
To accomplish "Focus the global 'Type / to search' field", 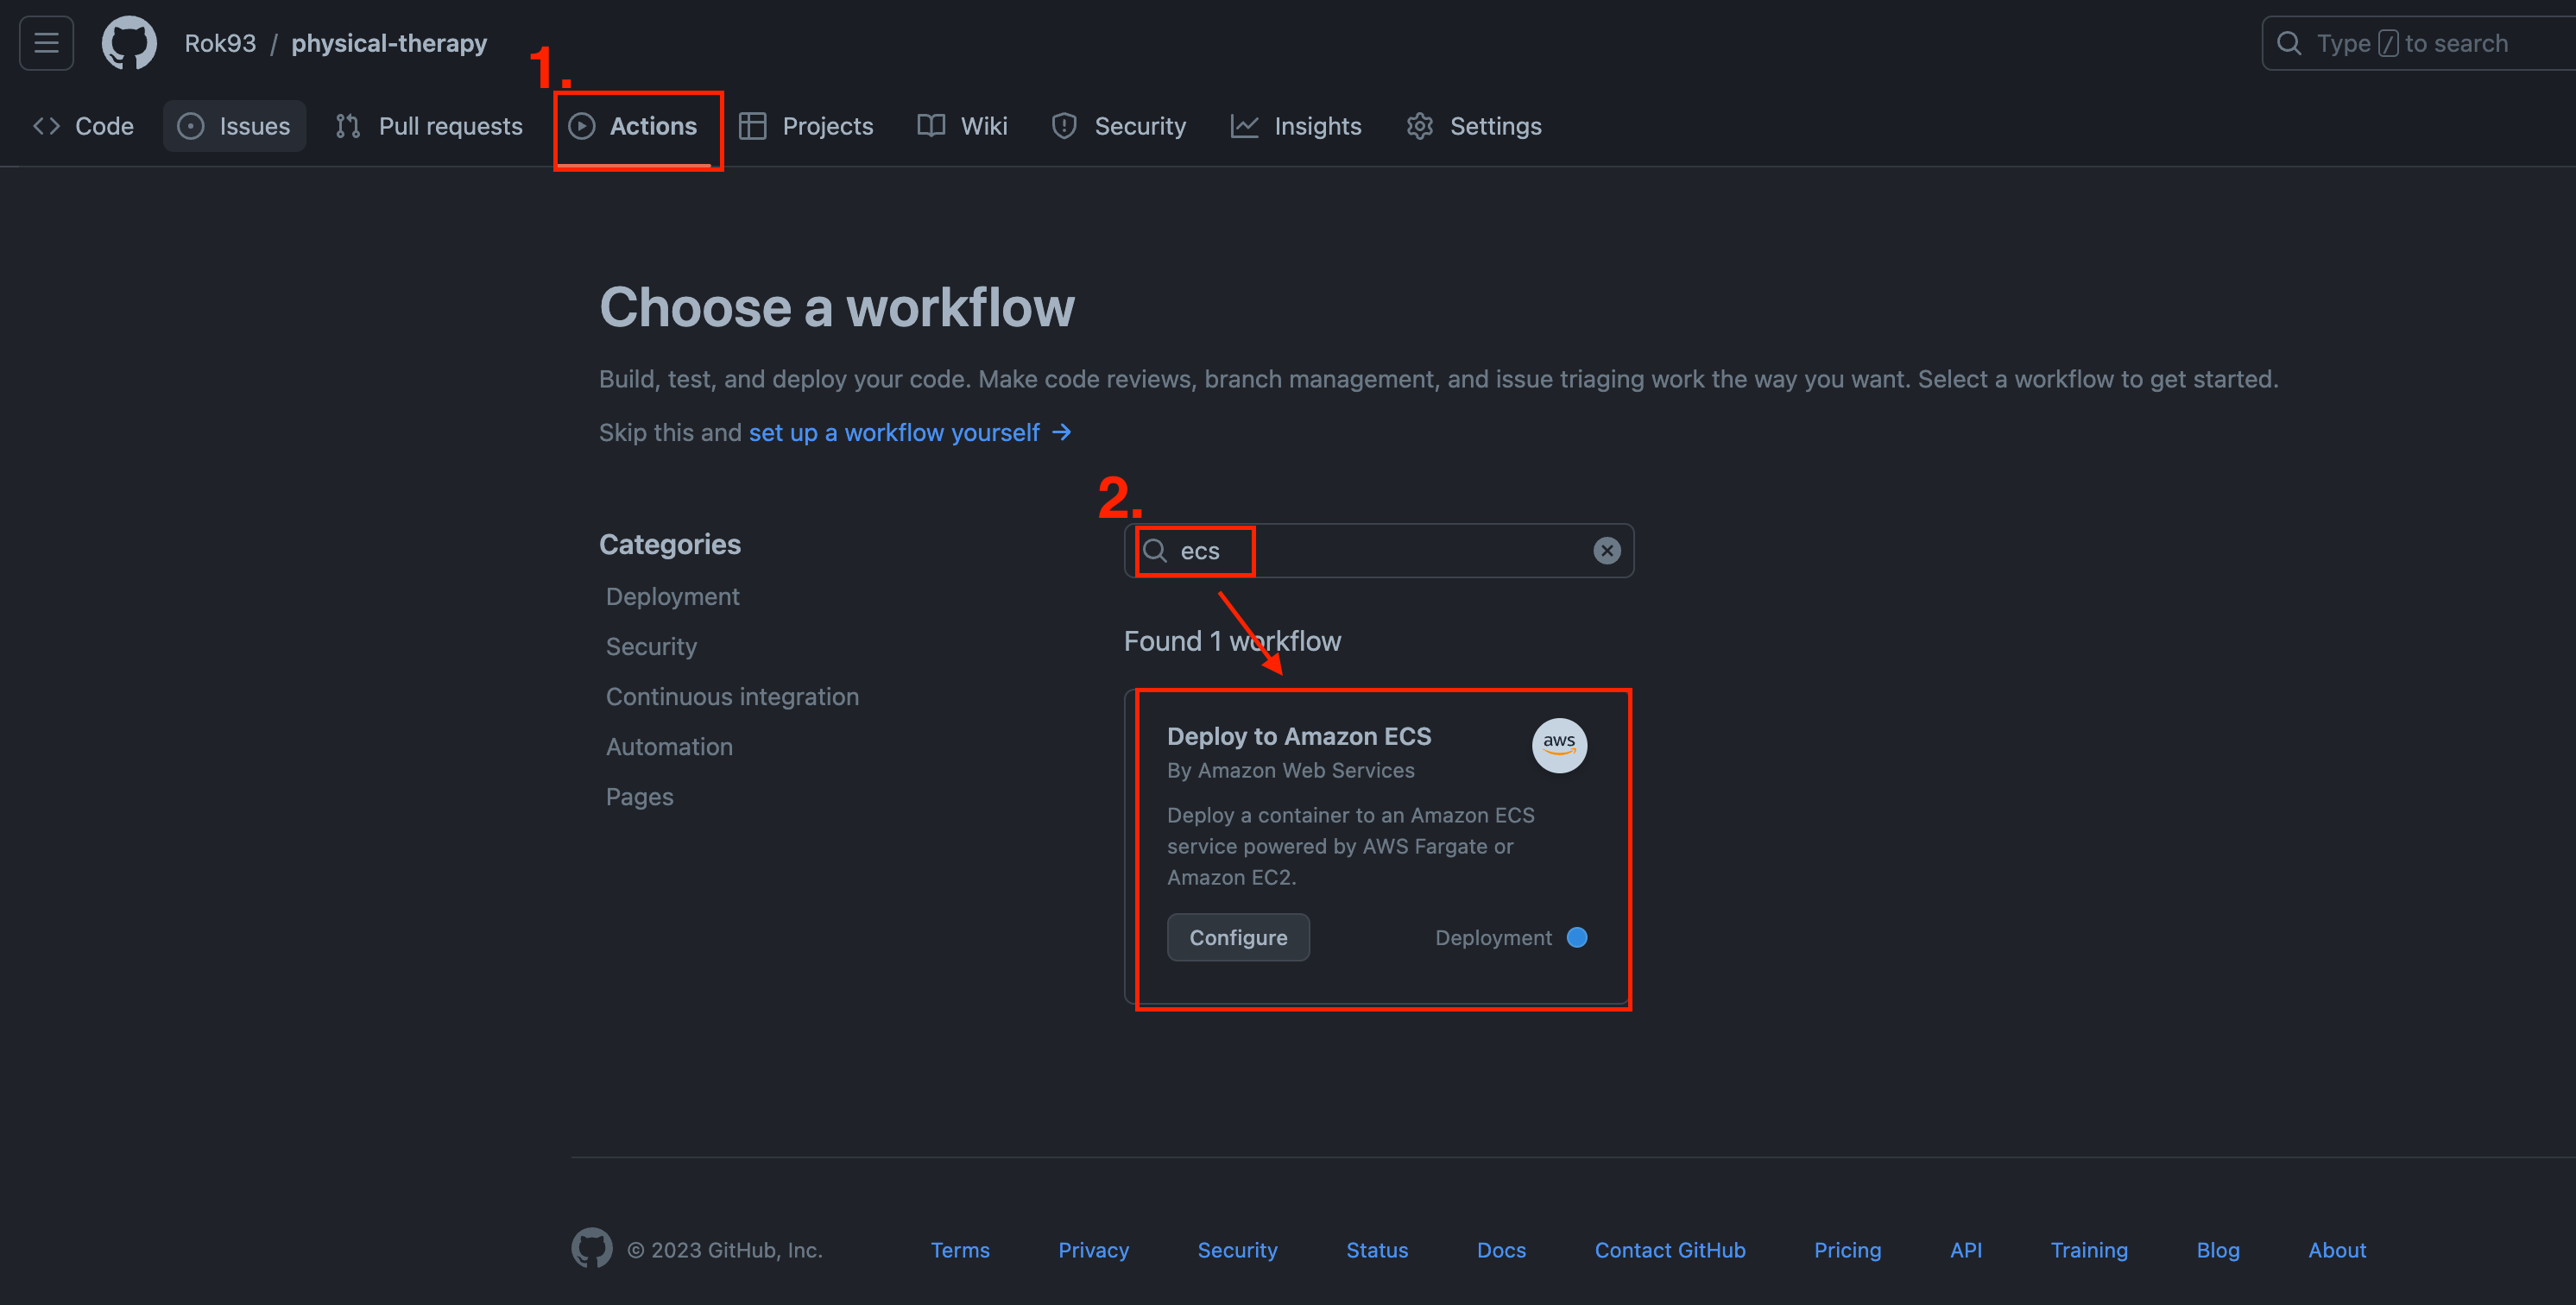I will pyautogui.click(x=2417, y=43).
